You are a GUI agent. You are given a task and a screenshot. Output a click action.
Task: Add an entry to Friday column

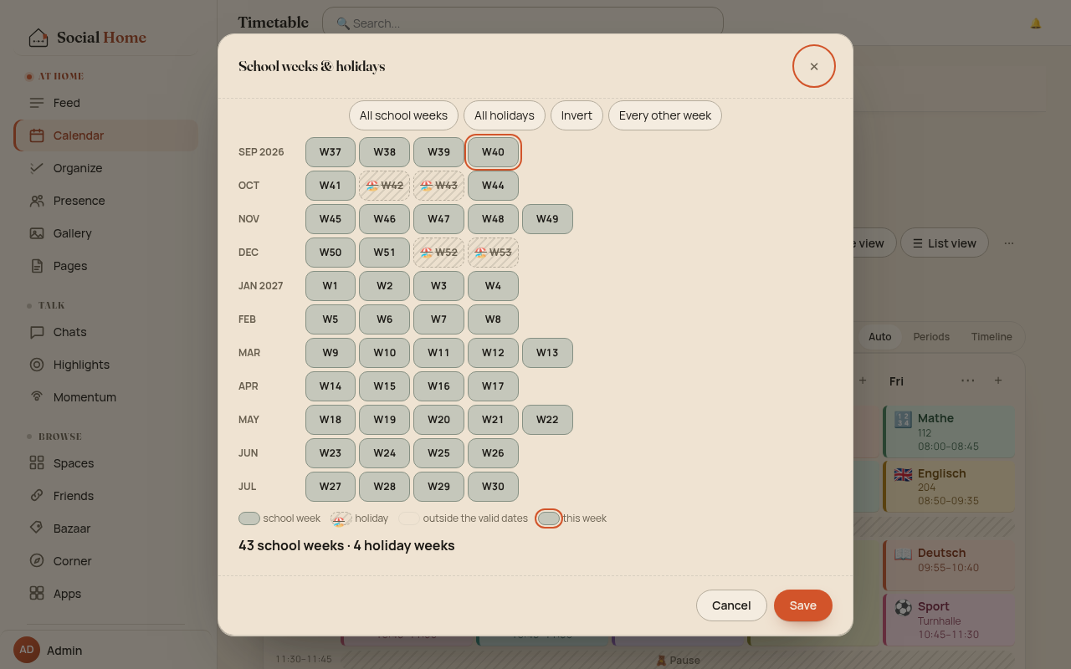[x=998, y=380]
